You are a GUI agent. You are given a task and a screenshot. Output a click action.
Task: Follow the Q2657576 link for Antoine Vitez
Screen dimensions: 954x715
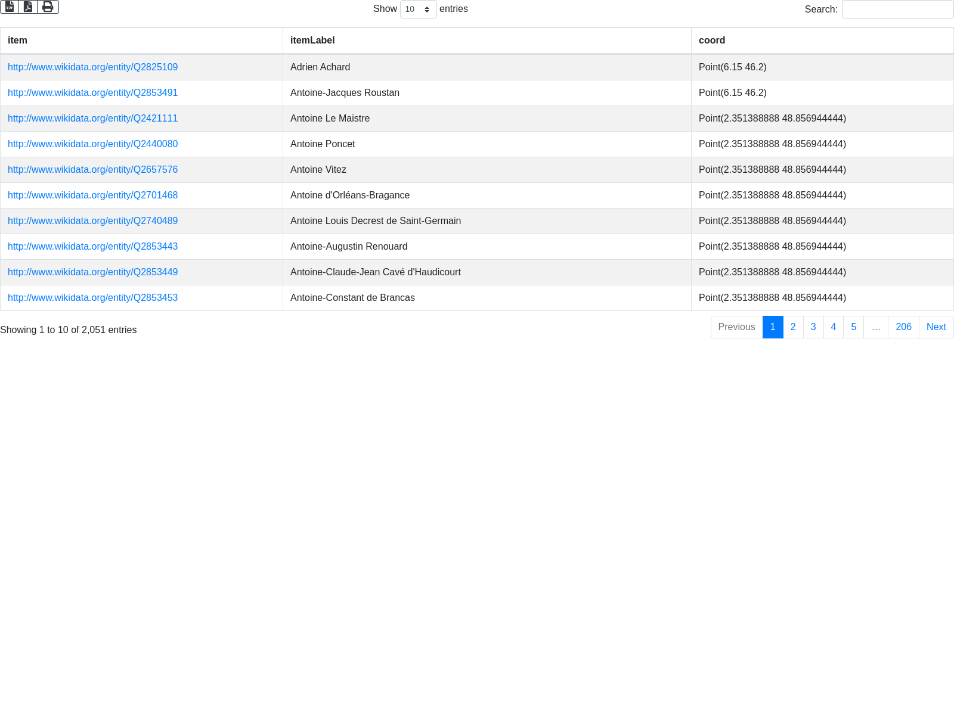click(x=92, y=170)
